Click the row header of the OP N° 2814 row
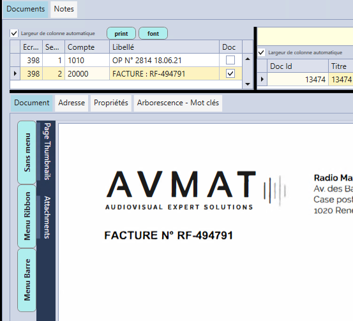Viewport: 353px width, 321px height. point(15,61)
